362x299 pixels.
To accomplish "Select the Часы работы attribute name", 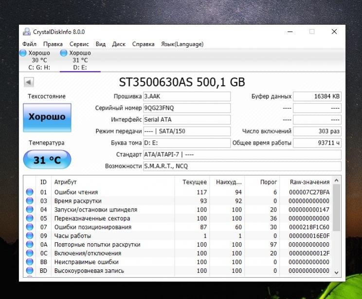I will pos(72,236).
